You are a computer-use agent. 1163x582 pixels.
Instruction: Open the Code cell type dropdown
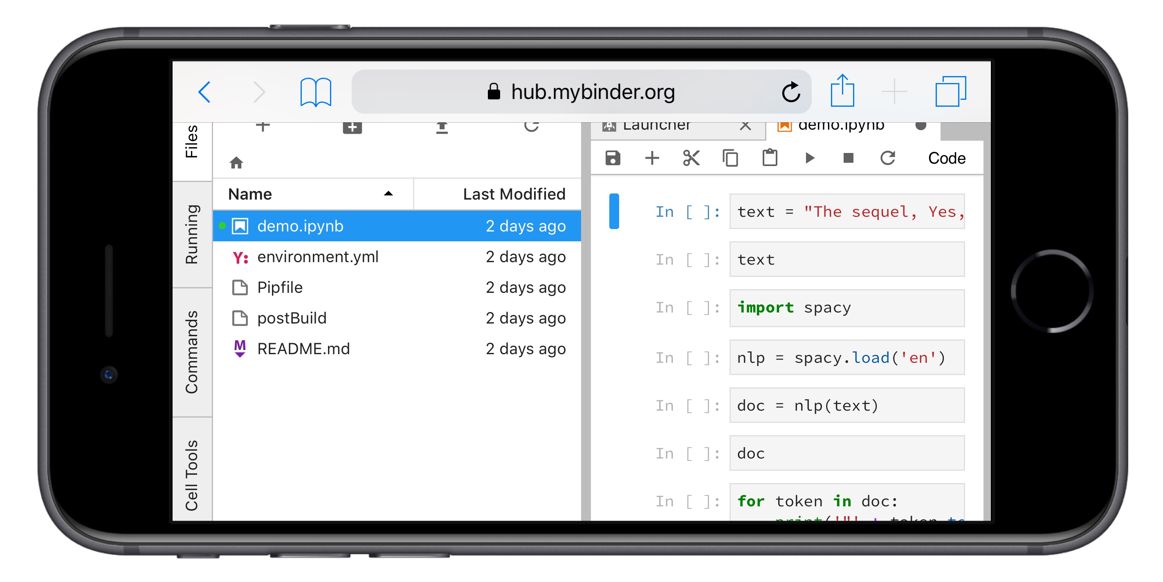(x=946, y=158)
